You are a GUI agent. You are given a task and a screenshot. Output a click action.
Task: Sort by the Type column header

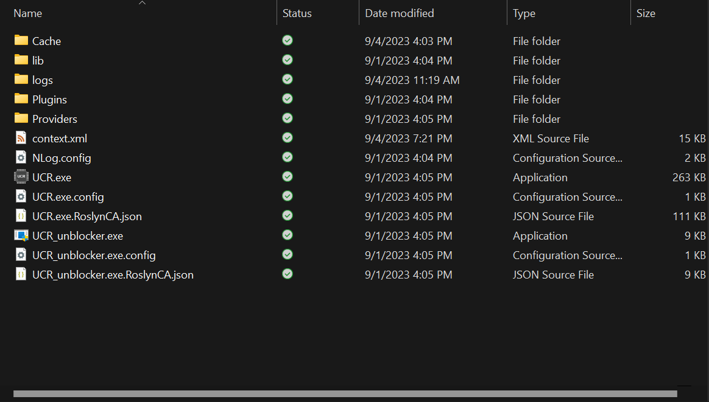point(524,13)
